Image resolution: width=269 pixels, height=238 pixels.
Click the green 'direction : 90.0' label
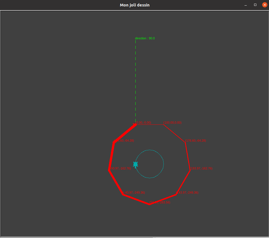click(x=145, y=38)
